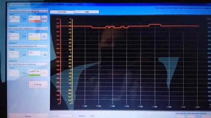Open Channel 1 Y Axis minimum dropdown
This screenshot has width=211, height=118.
point(15,21)
